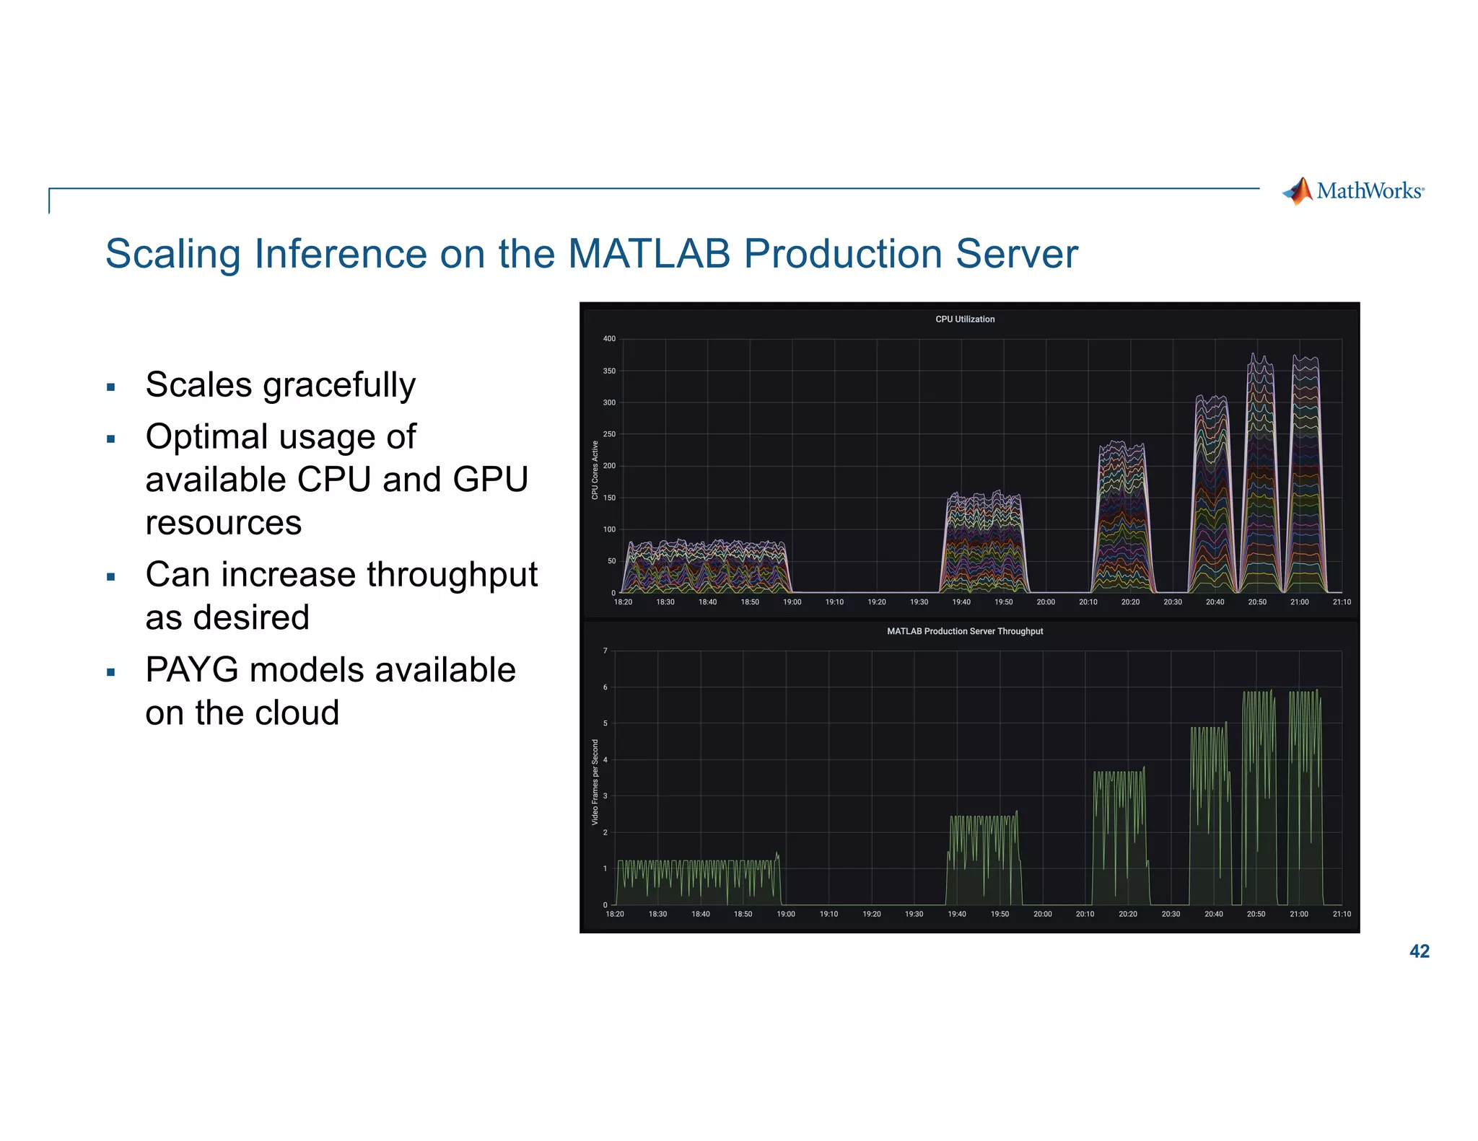Select the 'Optimal usage of' bullet line
The image size is (1478, 1141).
281,436
